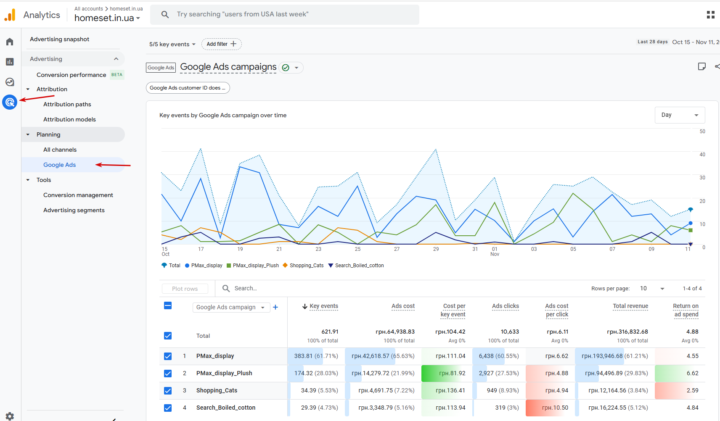Uncheck the Search_Boiled_cotton row checkbox

tap(168, 408)
